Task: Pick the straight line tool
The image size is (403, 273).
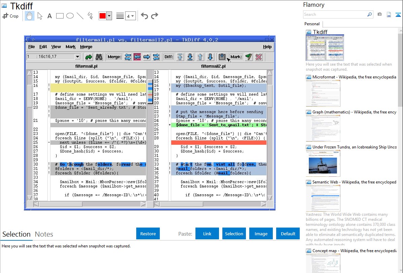Action: [x=80, y=16]
